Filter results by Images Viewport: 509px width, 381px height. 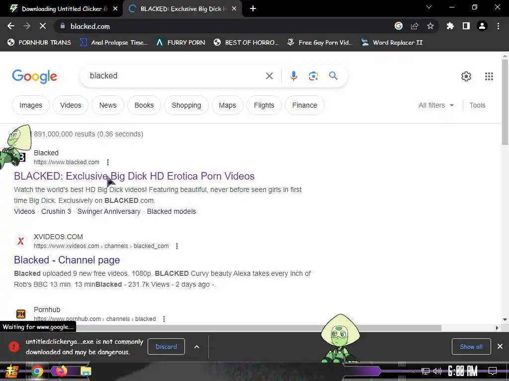(31, 105)
